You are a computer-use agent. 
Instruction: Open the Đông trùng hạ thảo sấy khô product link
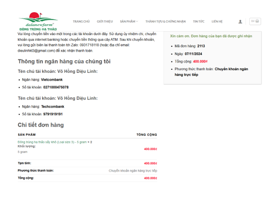click(52, 142)
